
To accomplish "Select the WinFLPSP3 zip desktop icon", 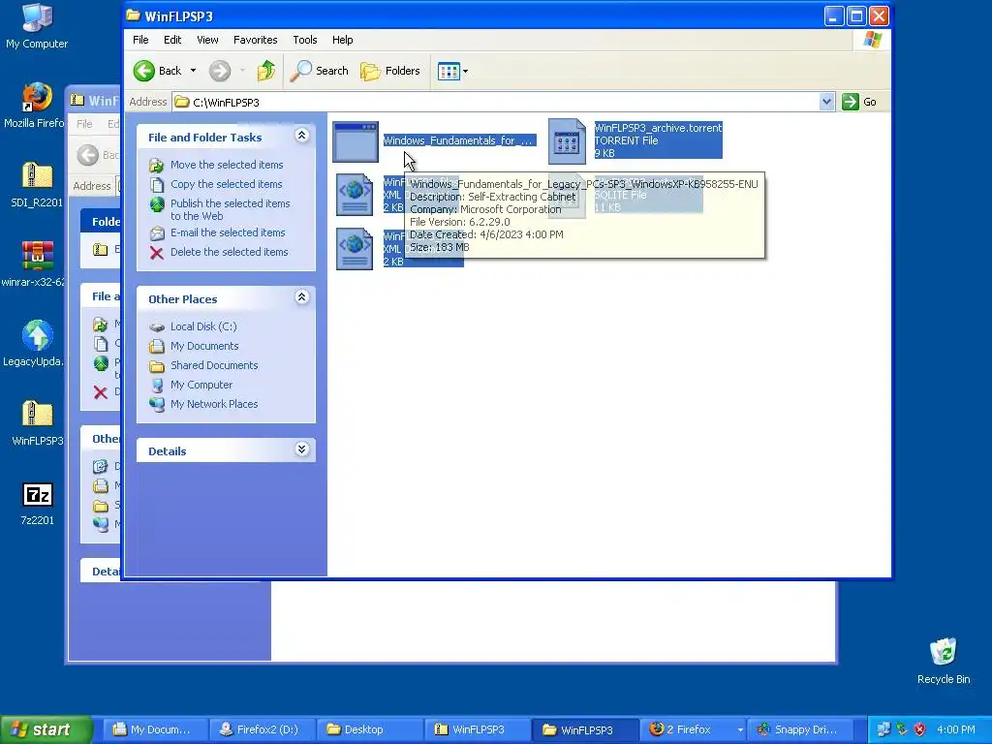I will click(x=37, y=423).
